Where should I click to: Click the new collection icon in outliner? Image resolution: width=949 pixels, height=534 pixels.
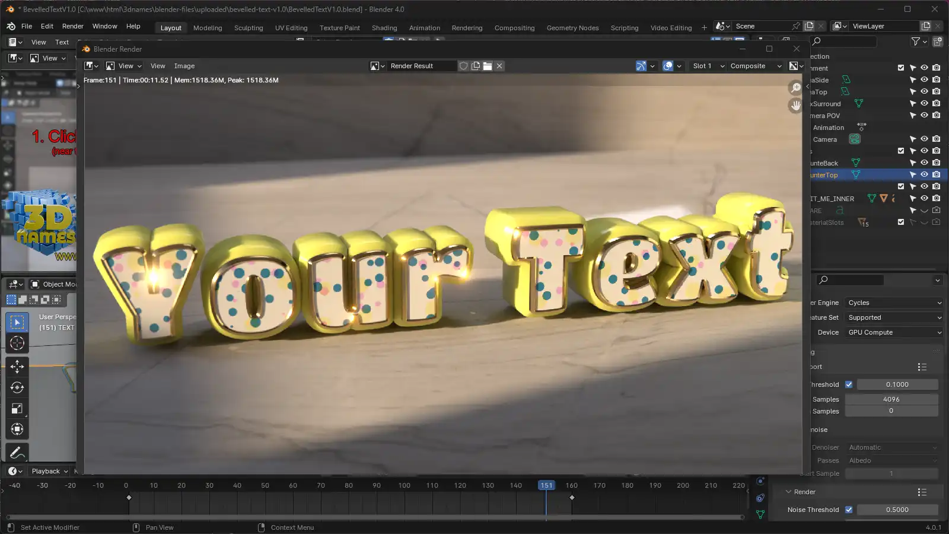938,41
